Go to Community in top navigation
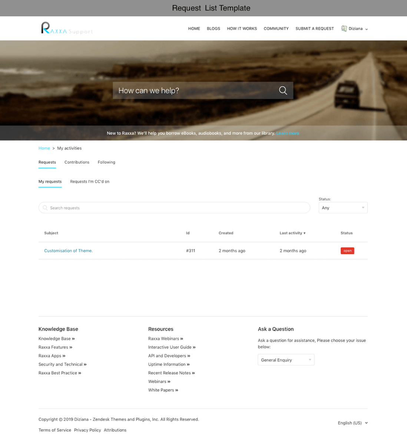The height and width of the screenshot is (438, 407). click(x=276, y=29)
